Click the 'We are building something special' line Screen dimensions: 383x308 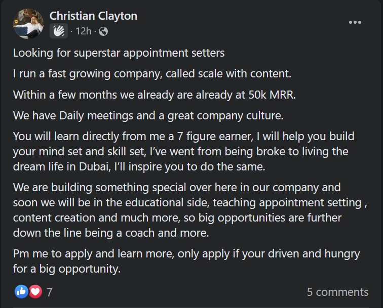pyautogui.click(x=177, y=188)
